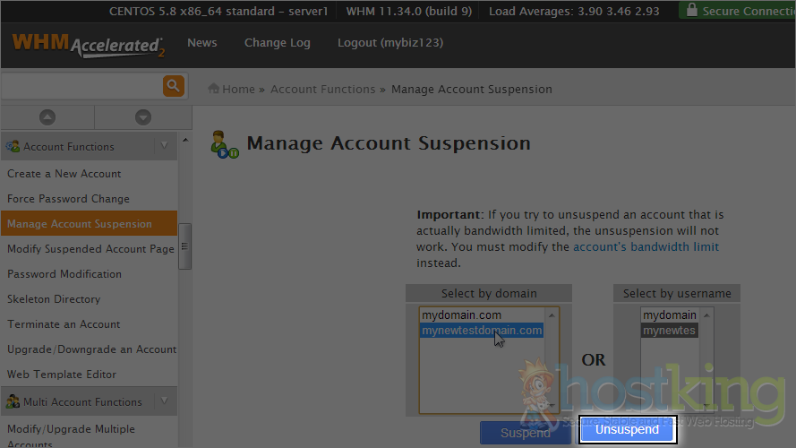Expand the Multi Account Functions section arrow
Viewport: 796px width, 448px height.
pyautogui.click(x=164, y=401)
